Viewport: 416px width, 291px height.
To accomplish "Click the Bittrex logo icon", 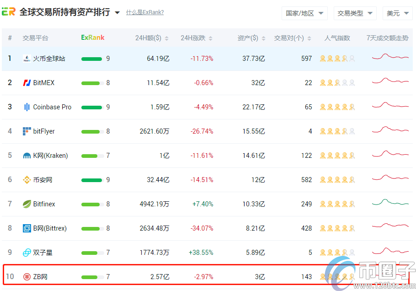I will [27, 228].
